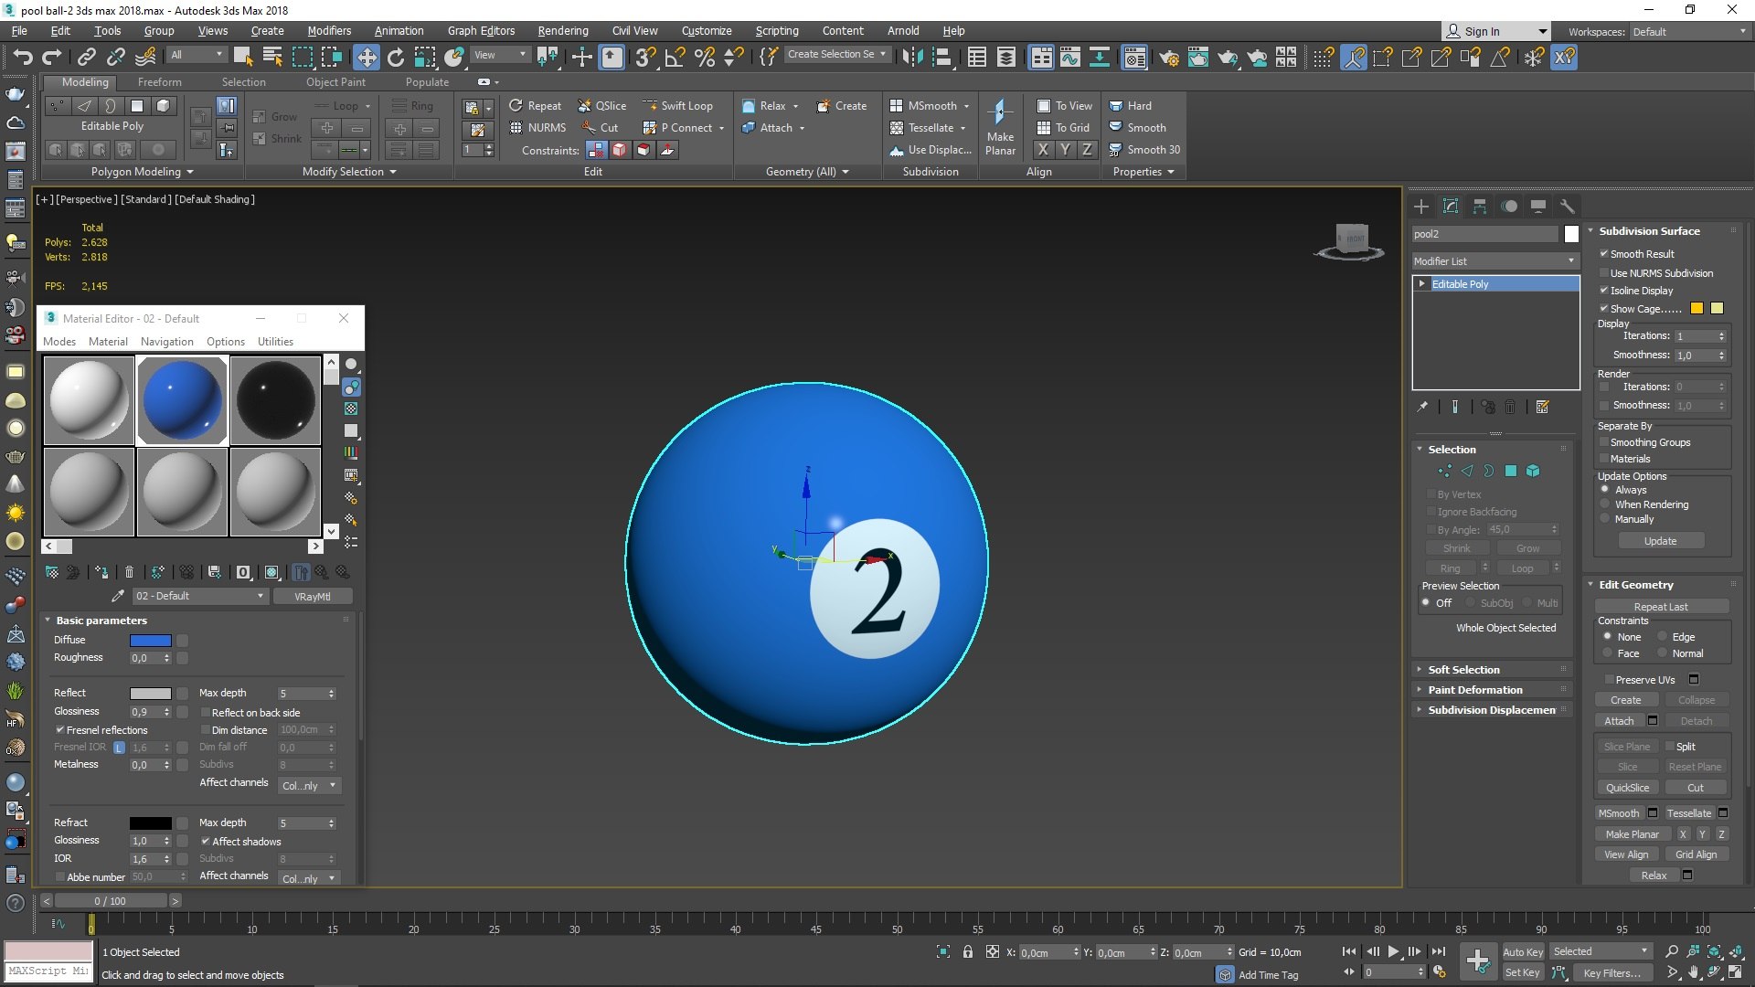1755x987 pixels.
Task: Toggle the Isoline Display checkbox
Action: point(1604,291)
